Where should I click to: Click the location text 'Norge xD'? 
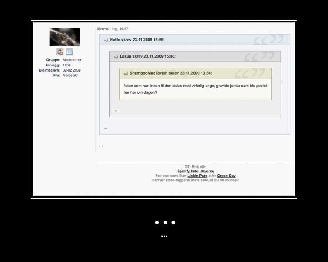pos(70,75)
